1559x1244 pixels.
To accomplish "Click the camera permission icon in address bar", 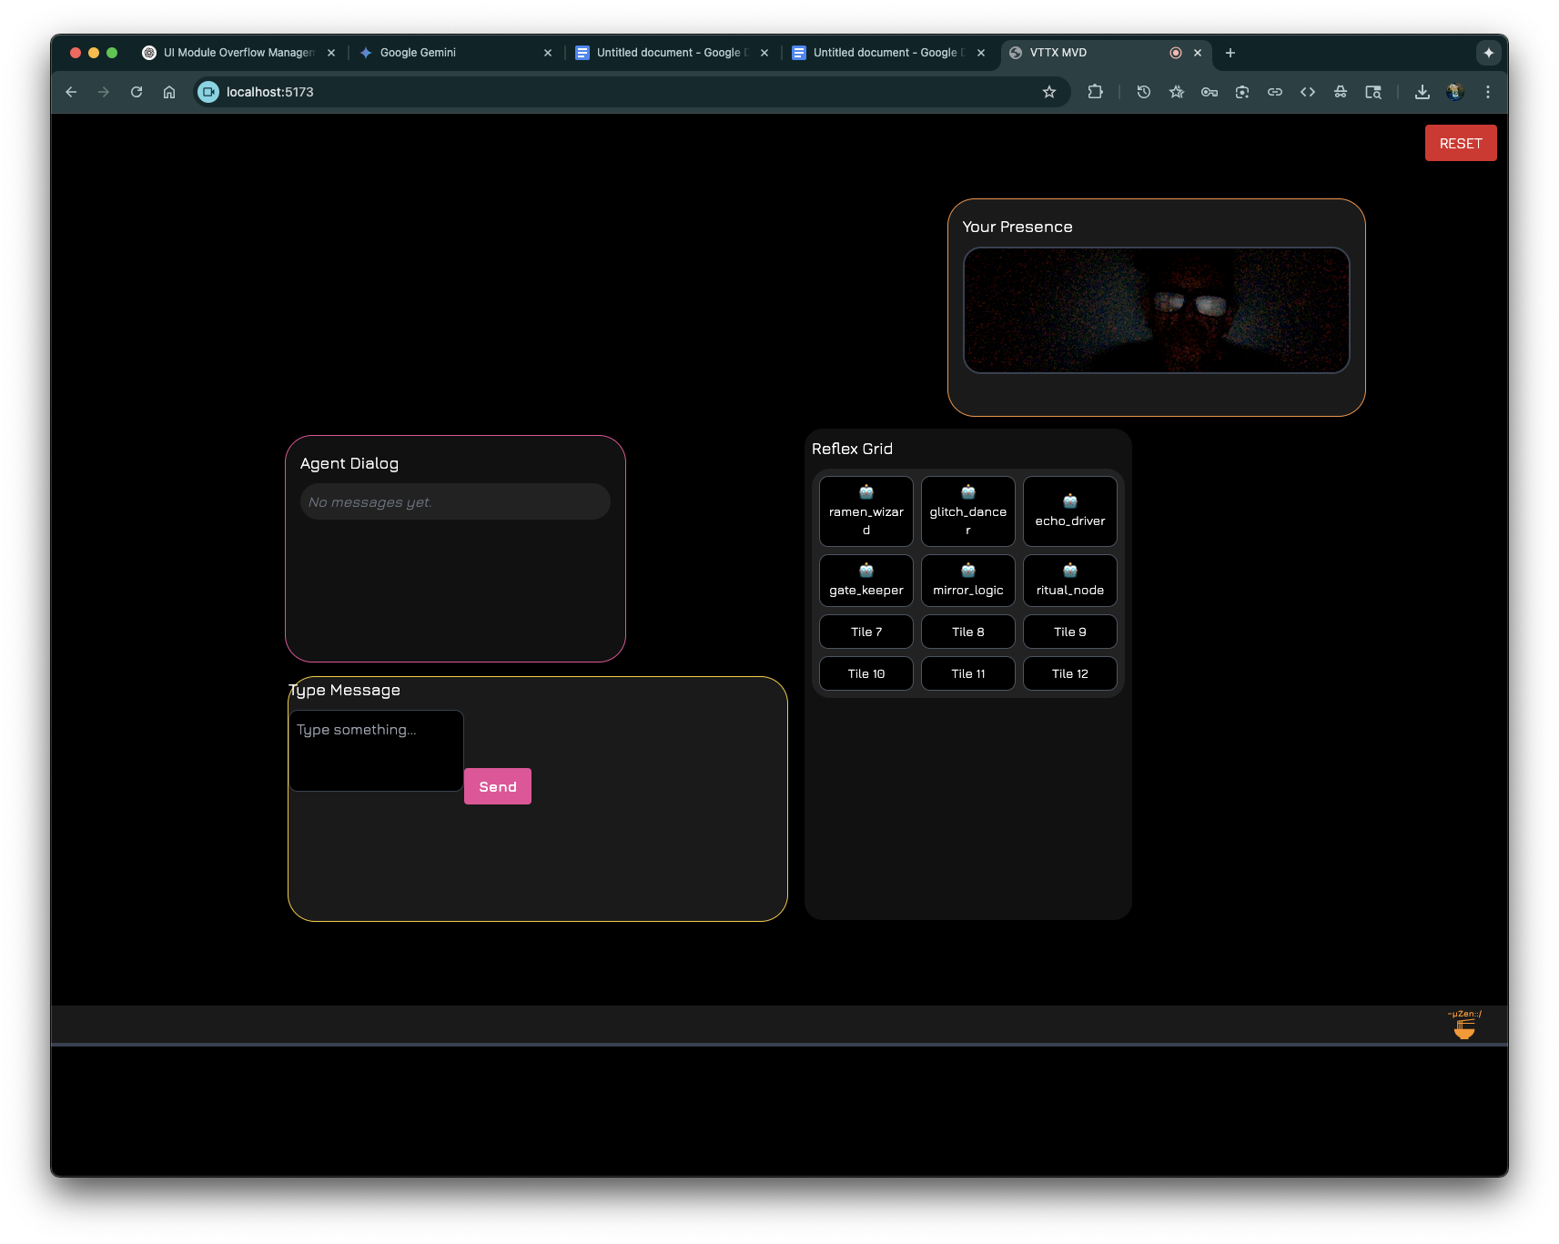I will 208,92.
